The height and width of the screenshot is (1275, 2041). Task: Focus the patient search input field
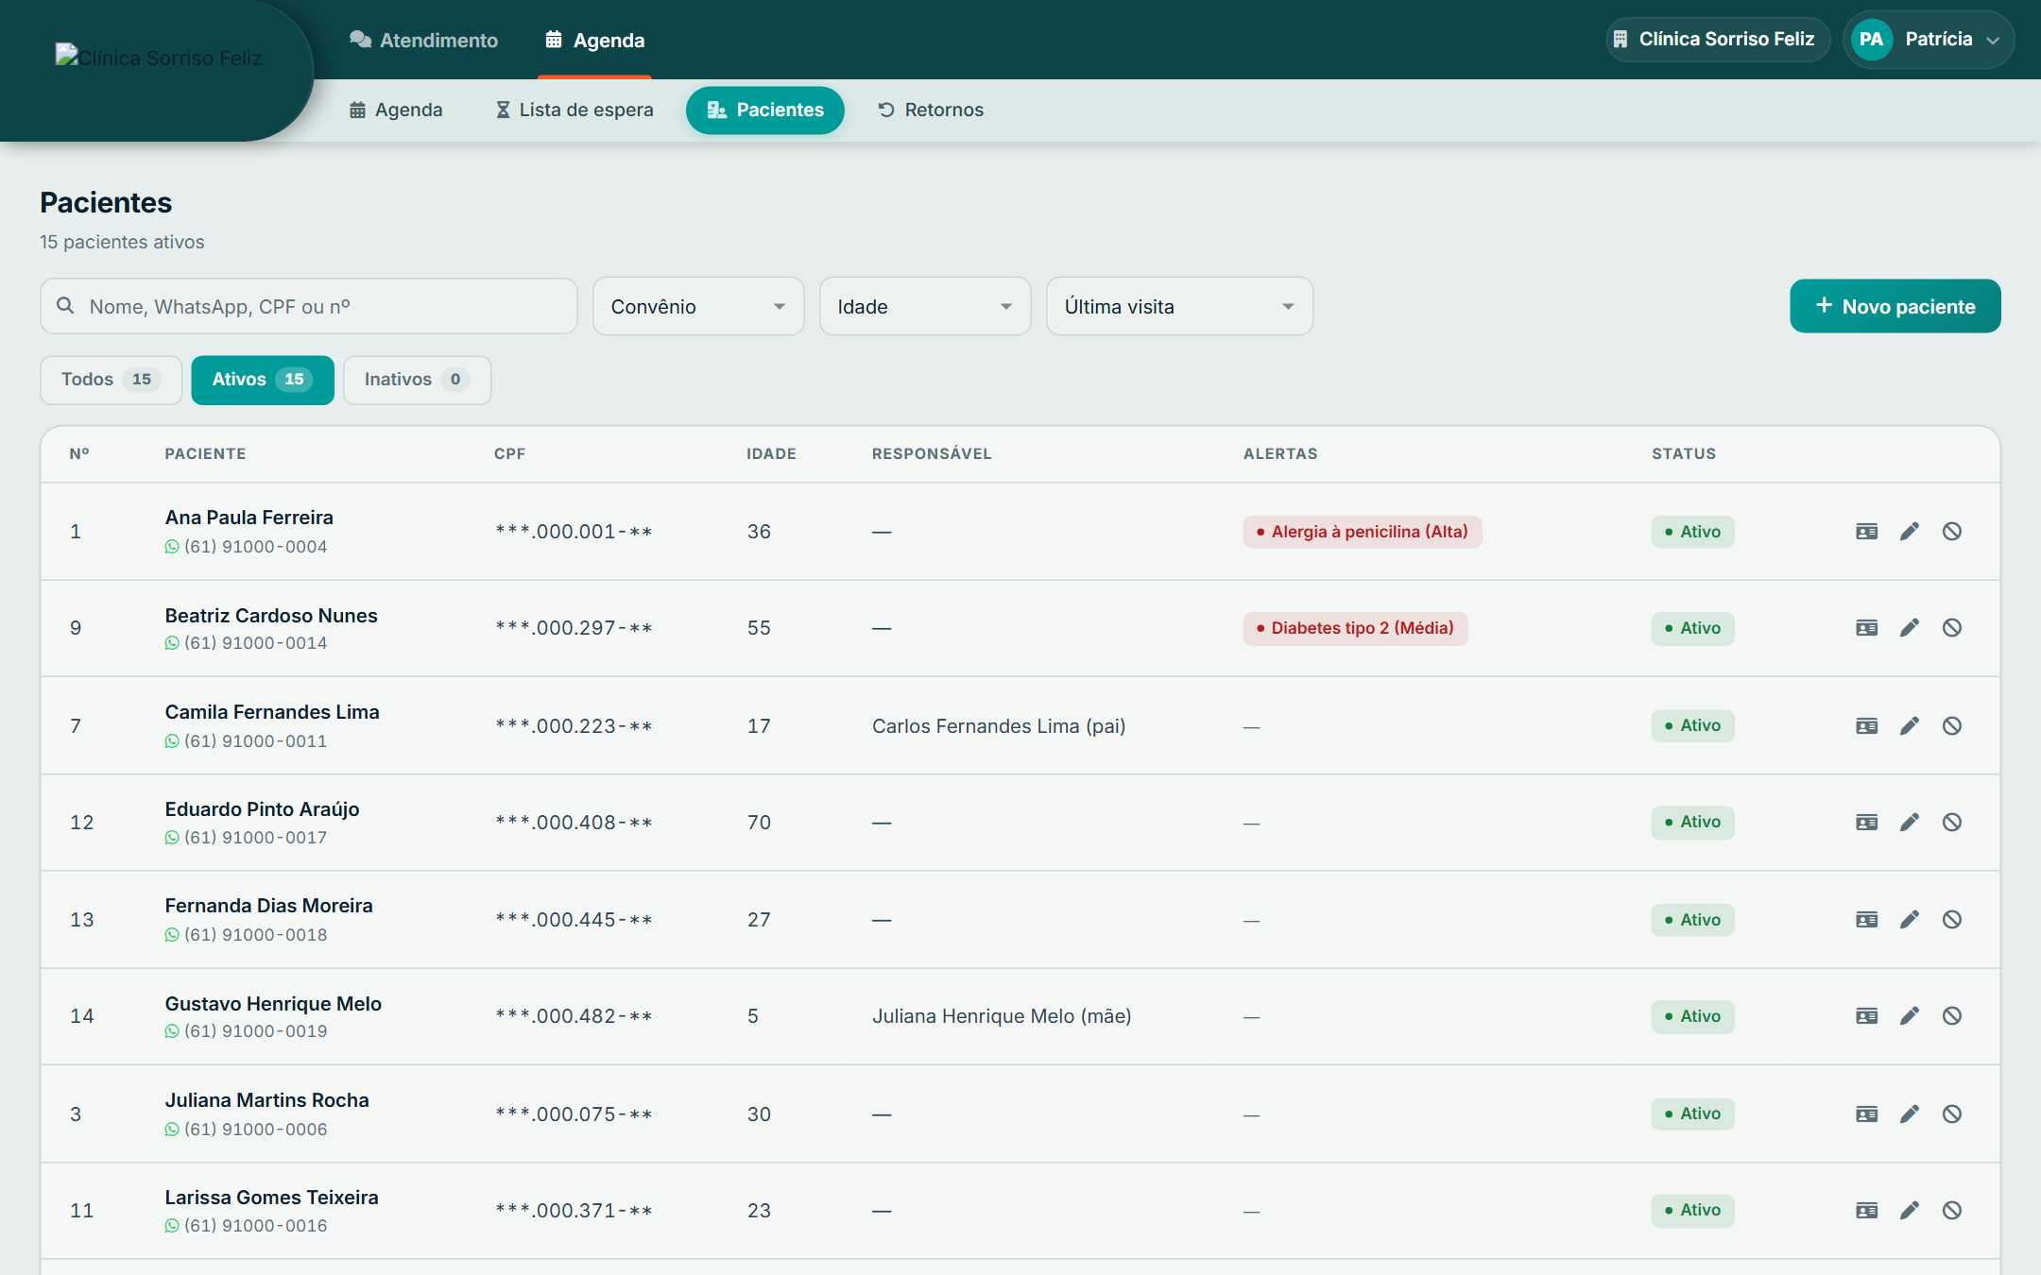point(309,306)
